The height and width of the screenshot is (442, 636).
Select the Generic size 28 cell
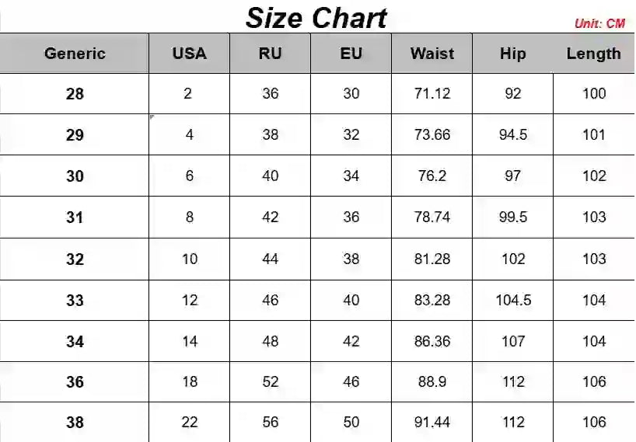[75, 94]
